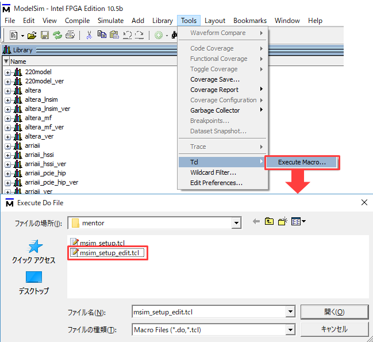Open the Edit menu

click(x=29, y=21)
